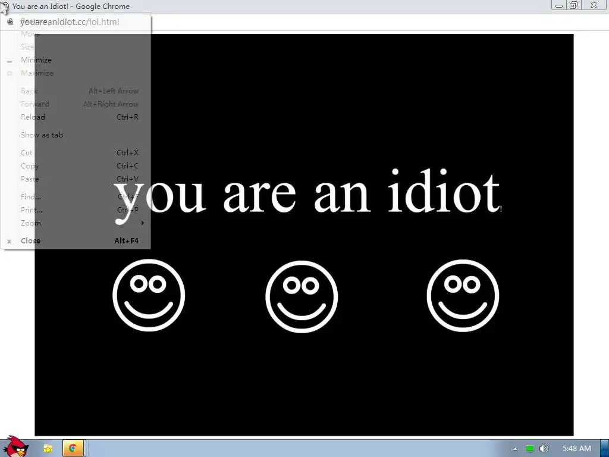The height and width of the screenshot is (457, 609).
Task: Click the smiley favicon in the title bar
Action: (x=5, y=6)
